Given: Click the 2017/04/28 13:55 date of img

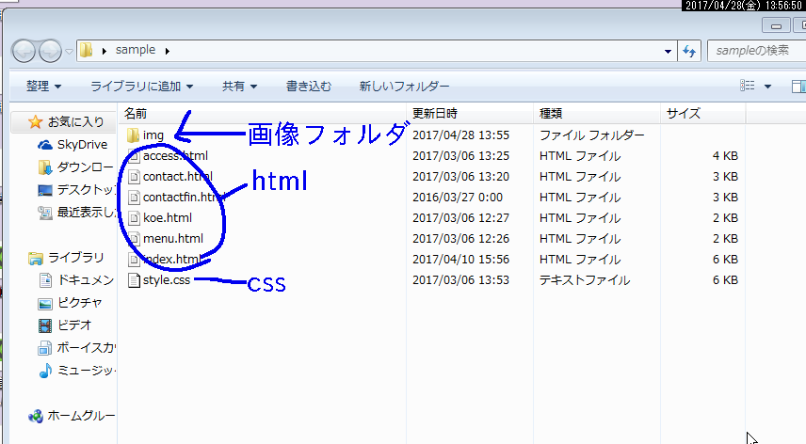Looking at the screenshot, I should (460, 135).
